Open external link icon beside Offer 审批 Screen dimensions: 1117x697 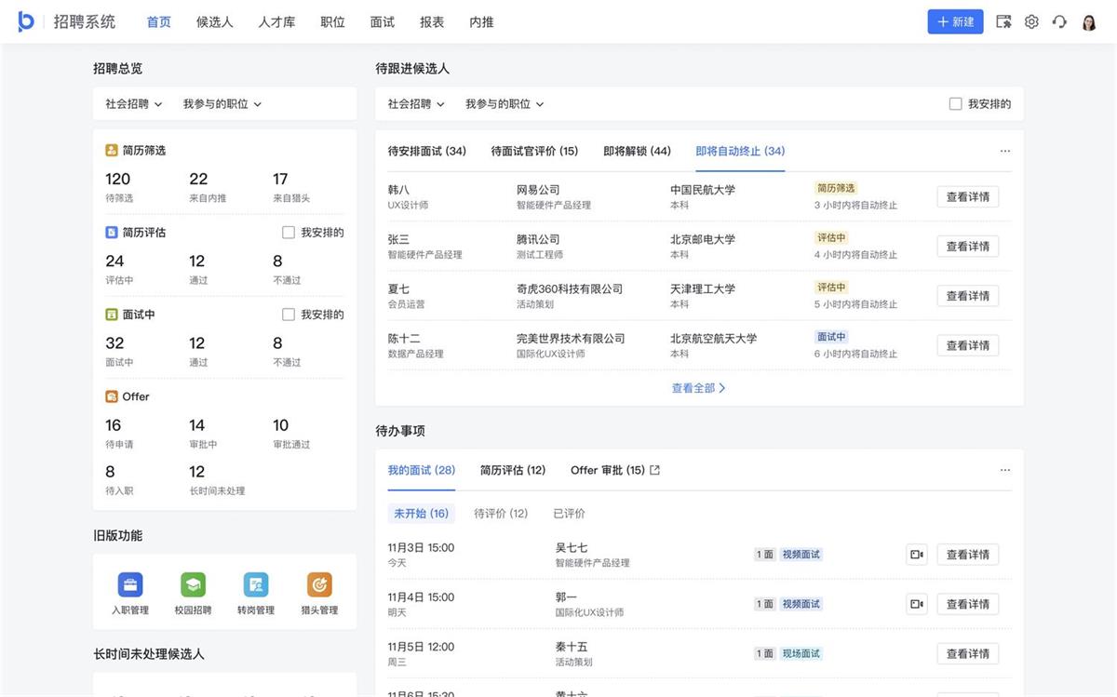pyautogui.click(x=654, y=471)
